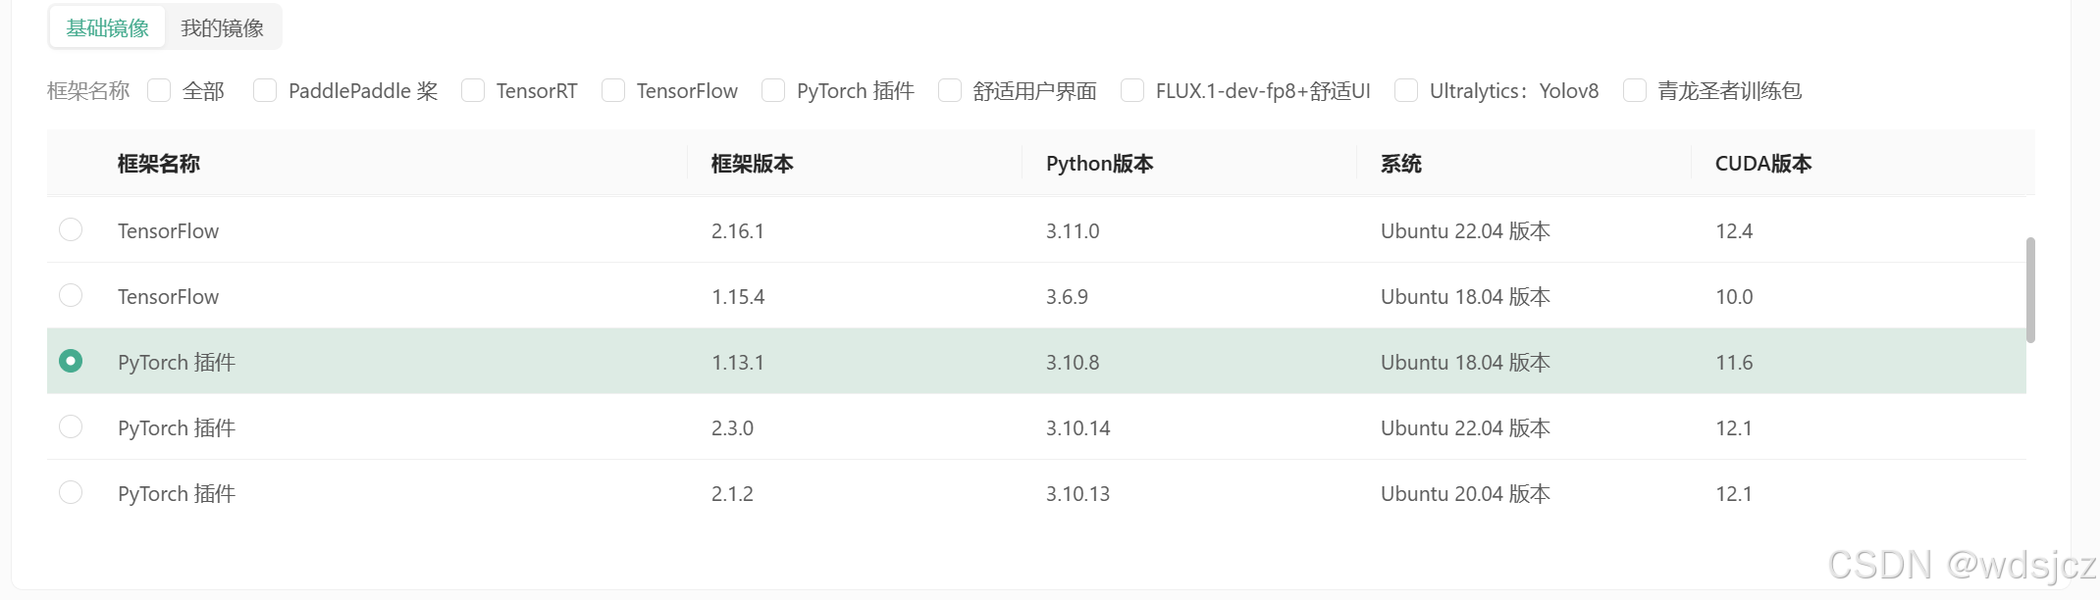Click framework version 2.16.1 cell
This screenshot has width=2100, height=600.
point(738,231)
